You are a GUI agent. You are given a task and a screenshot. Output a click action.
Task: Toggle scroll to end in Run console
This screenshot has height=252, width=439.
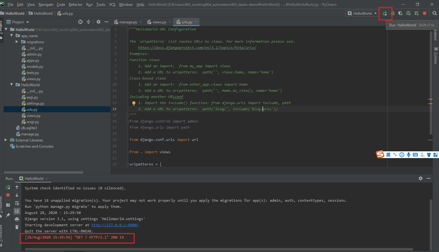17,211
